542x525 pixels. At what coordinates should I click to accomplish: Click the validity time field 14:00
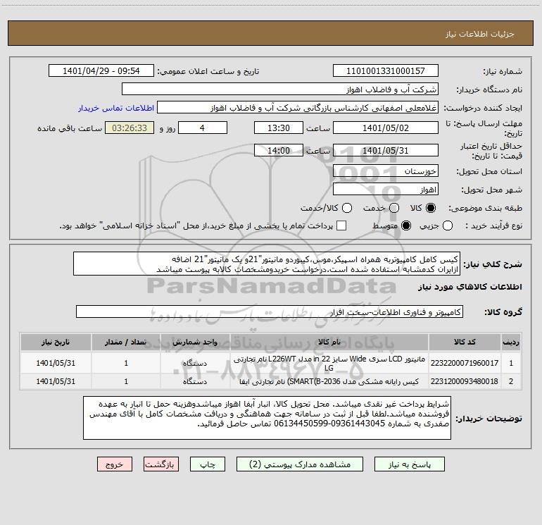tap(279, 151)
